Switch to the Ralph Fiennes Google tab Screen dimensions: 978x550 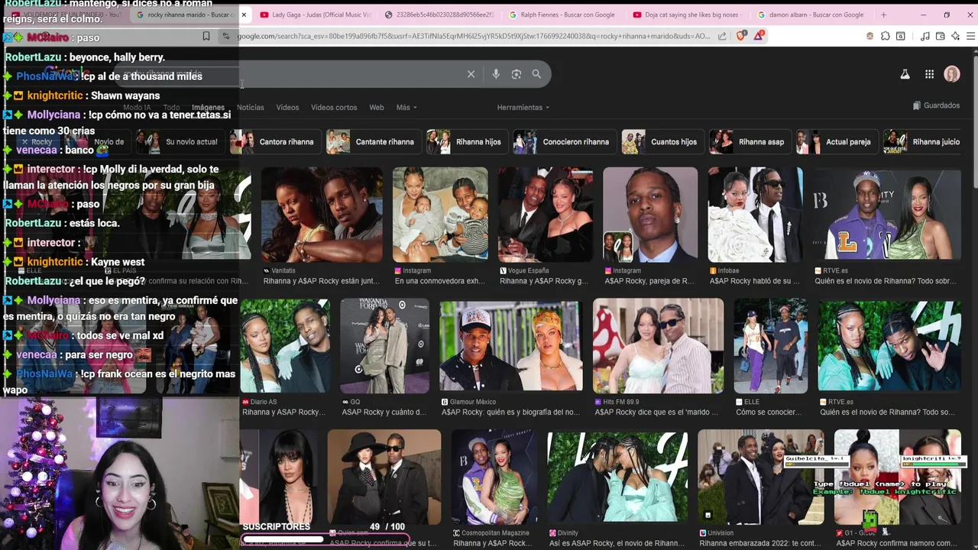pyautogui.click(x=567, y=15)
